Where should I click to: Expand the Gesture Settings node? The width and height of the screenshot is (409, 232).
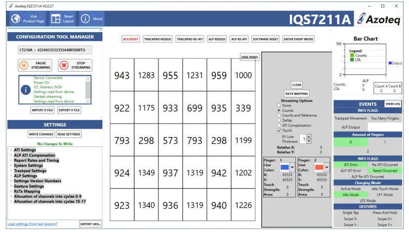[11, 186]
